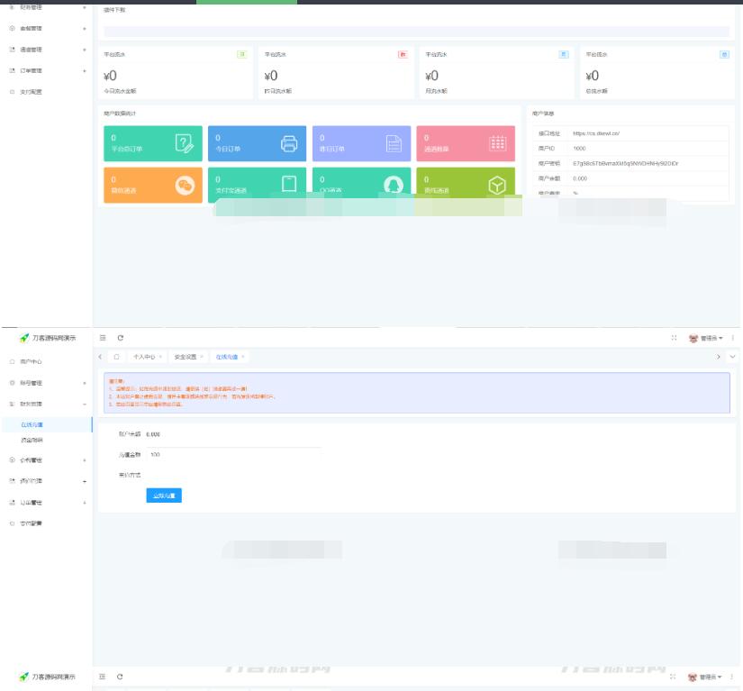The image size is (743, 691).
Task: Click the 网银通道 cube icon
Action: tap(497, 185)
